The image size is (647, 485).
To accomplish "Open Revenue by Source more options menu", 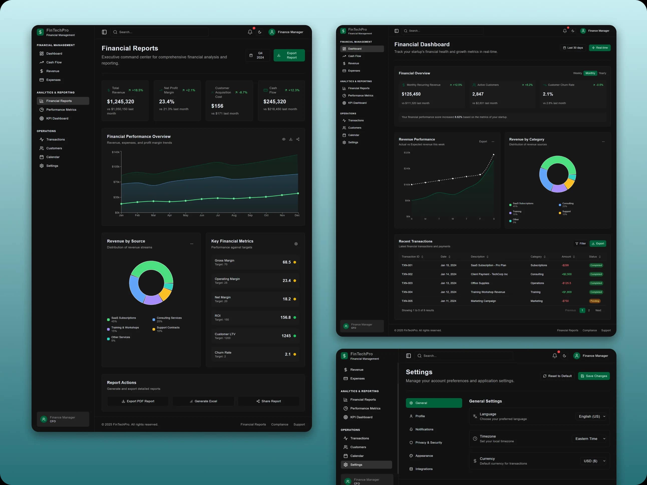I will [192, 244].
